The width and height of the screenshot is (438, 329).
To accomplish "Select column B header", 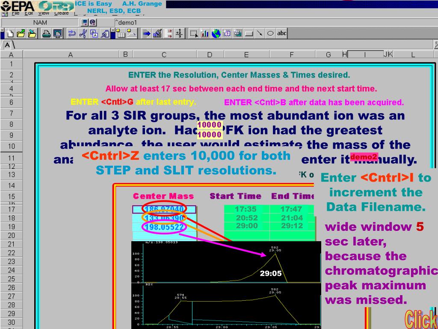I will [x=126, y=54].
